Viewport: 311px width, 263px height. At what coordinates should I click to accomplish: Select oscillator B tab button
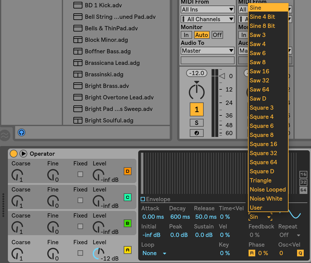point(128,223)
